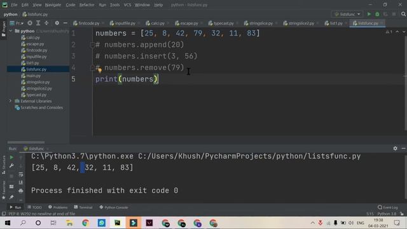Open the File menu
Screen dimensions: 407x229
(x=14, y=4)
